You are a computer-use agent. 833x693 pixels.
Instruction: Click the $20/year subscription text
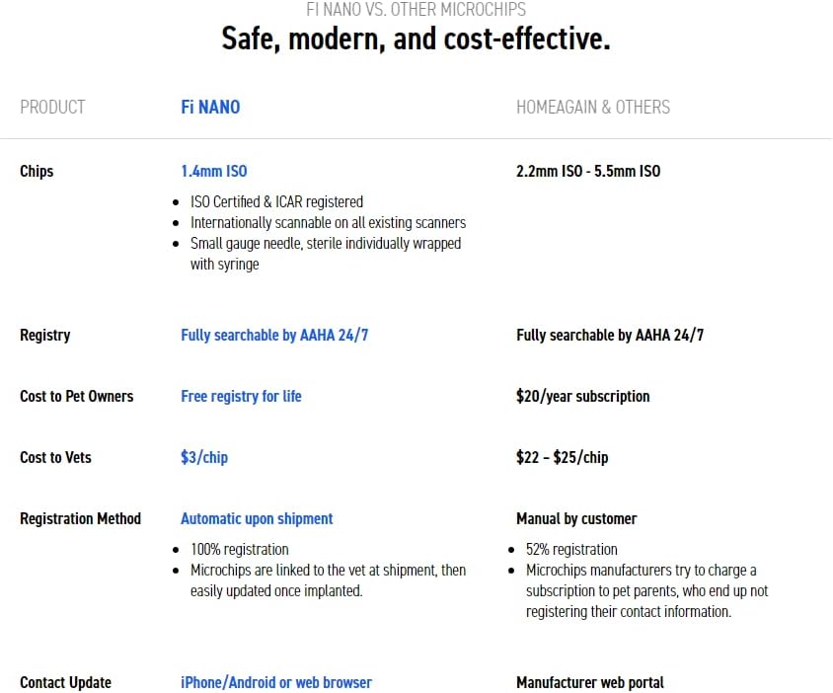[x=582, y=396]
